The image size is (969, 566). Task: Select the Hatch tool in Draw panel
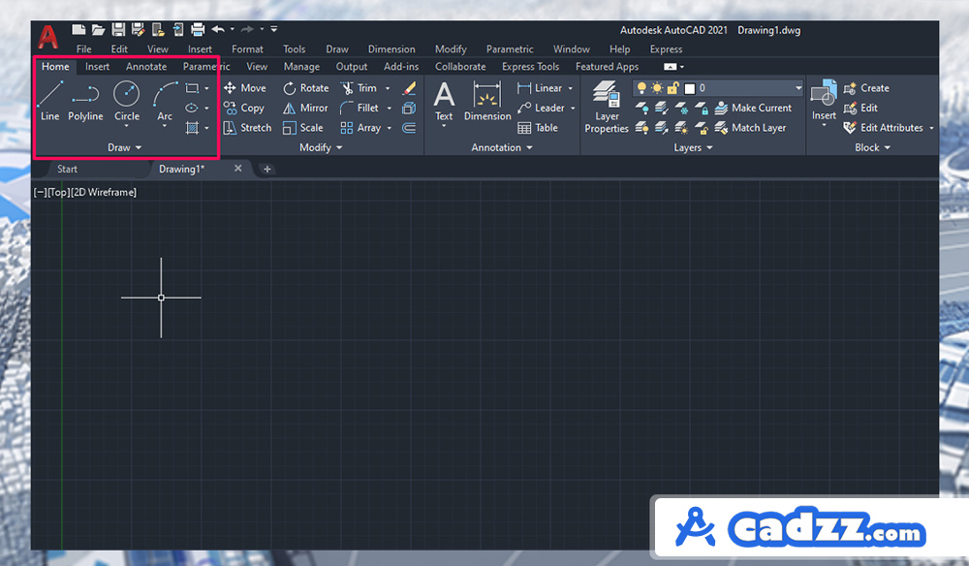click(x=192, y=128)
